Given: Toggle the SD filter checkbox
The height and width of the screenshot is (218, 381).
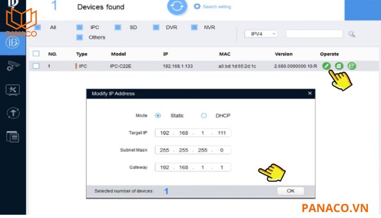Looking at the screenshot, I should pos(118,27).
